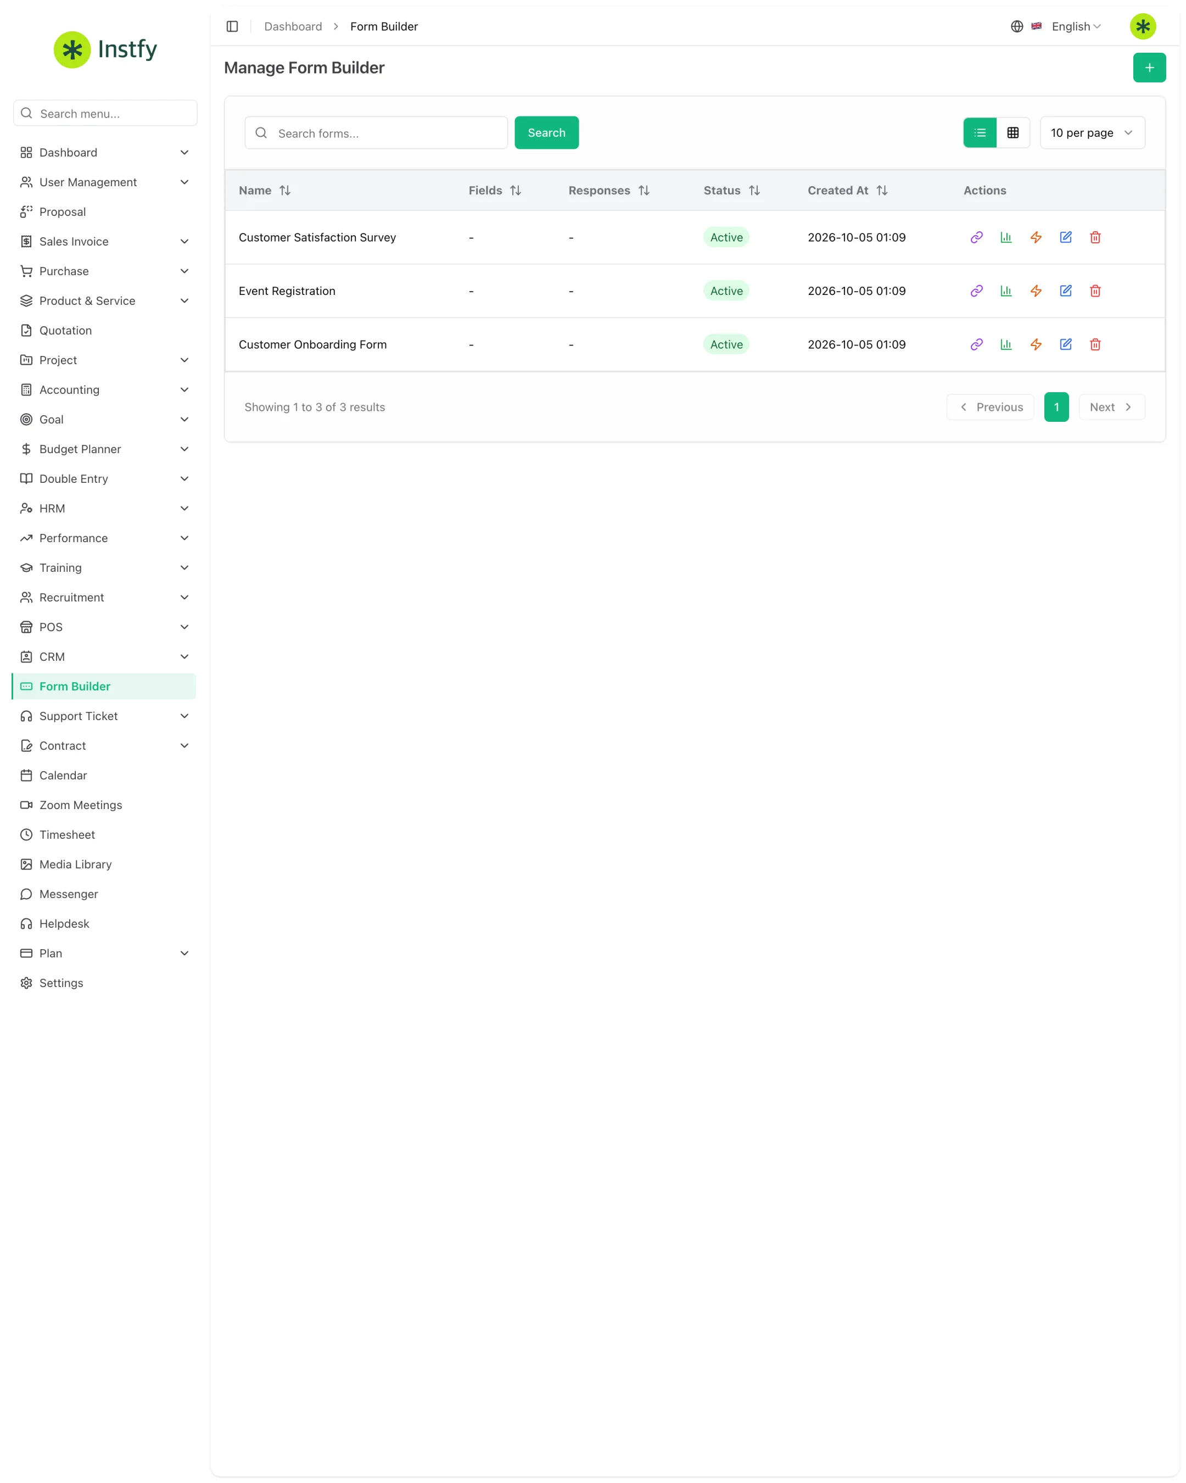
Task: View responses chart for Customer Satisfaction Survey
Action: coord(1006,237)
